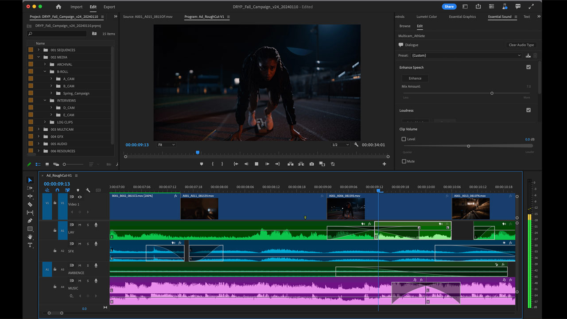Viewport: 567px width, 319px height.
Task: Mute the MUSIC track A4
Action: pos(80,280)
